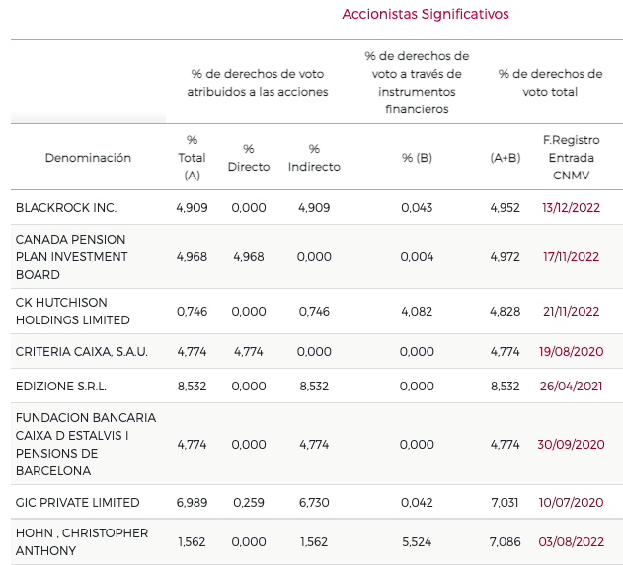Select CK HUTCHISON HOLDINGS LIMITED entry

[72, 311]
